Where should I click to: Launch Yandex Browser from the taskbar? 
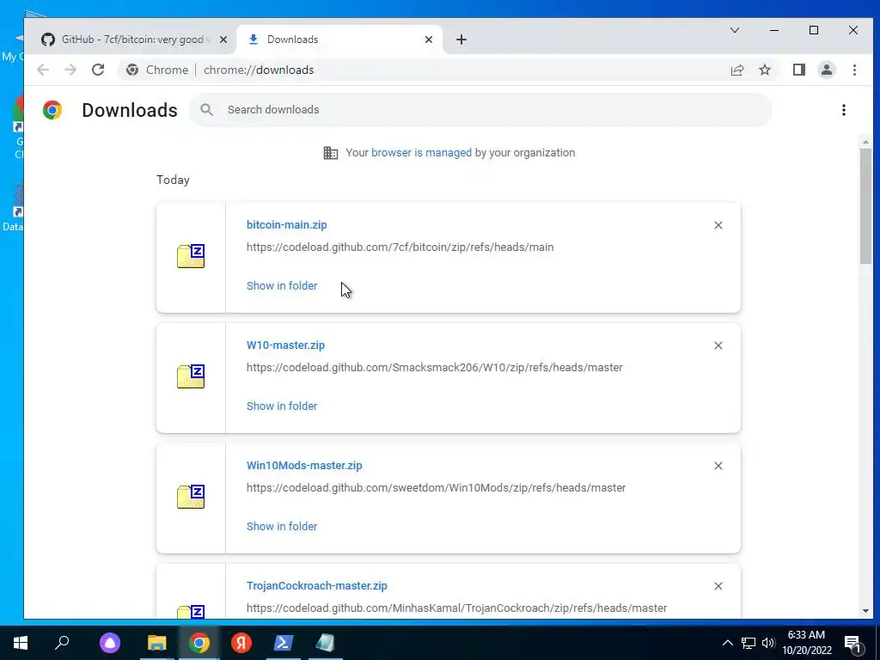click(x=241, y=643)
